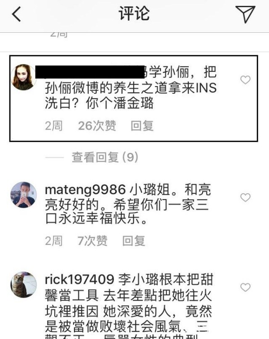Like the comment mentioning 孙俪 with heart

click(x=245, y=80)
